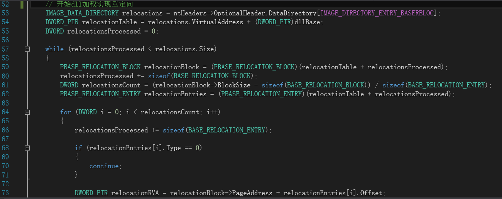
Task: Collapse the while loop block at line 57
Action: point(27,49)
